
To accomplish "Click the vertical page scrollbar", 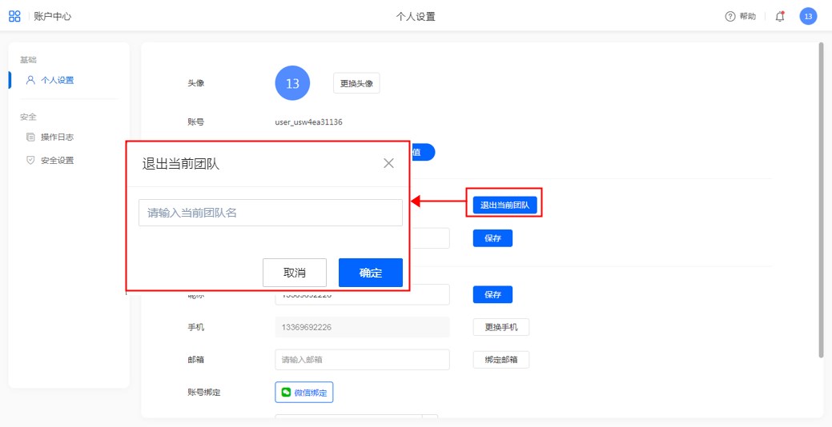I will pyautogui.click(x=821, y=200).
